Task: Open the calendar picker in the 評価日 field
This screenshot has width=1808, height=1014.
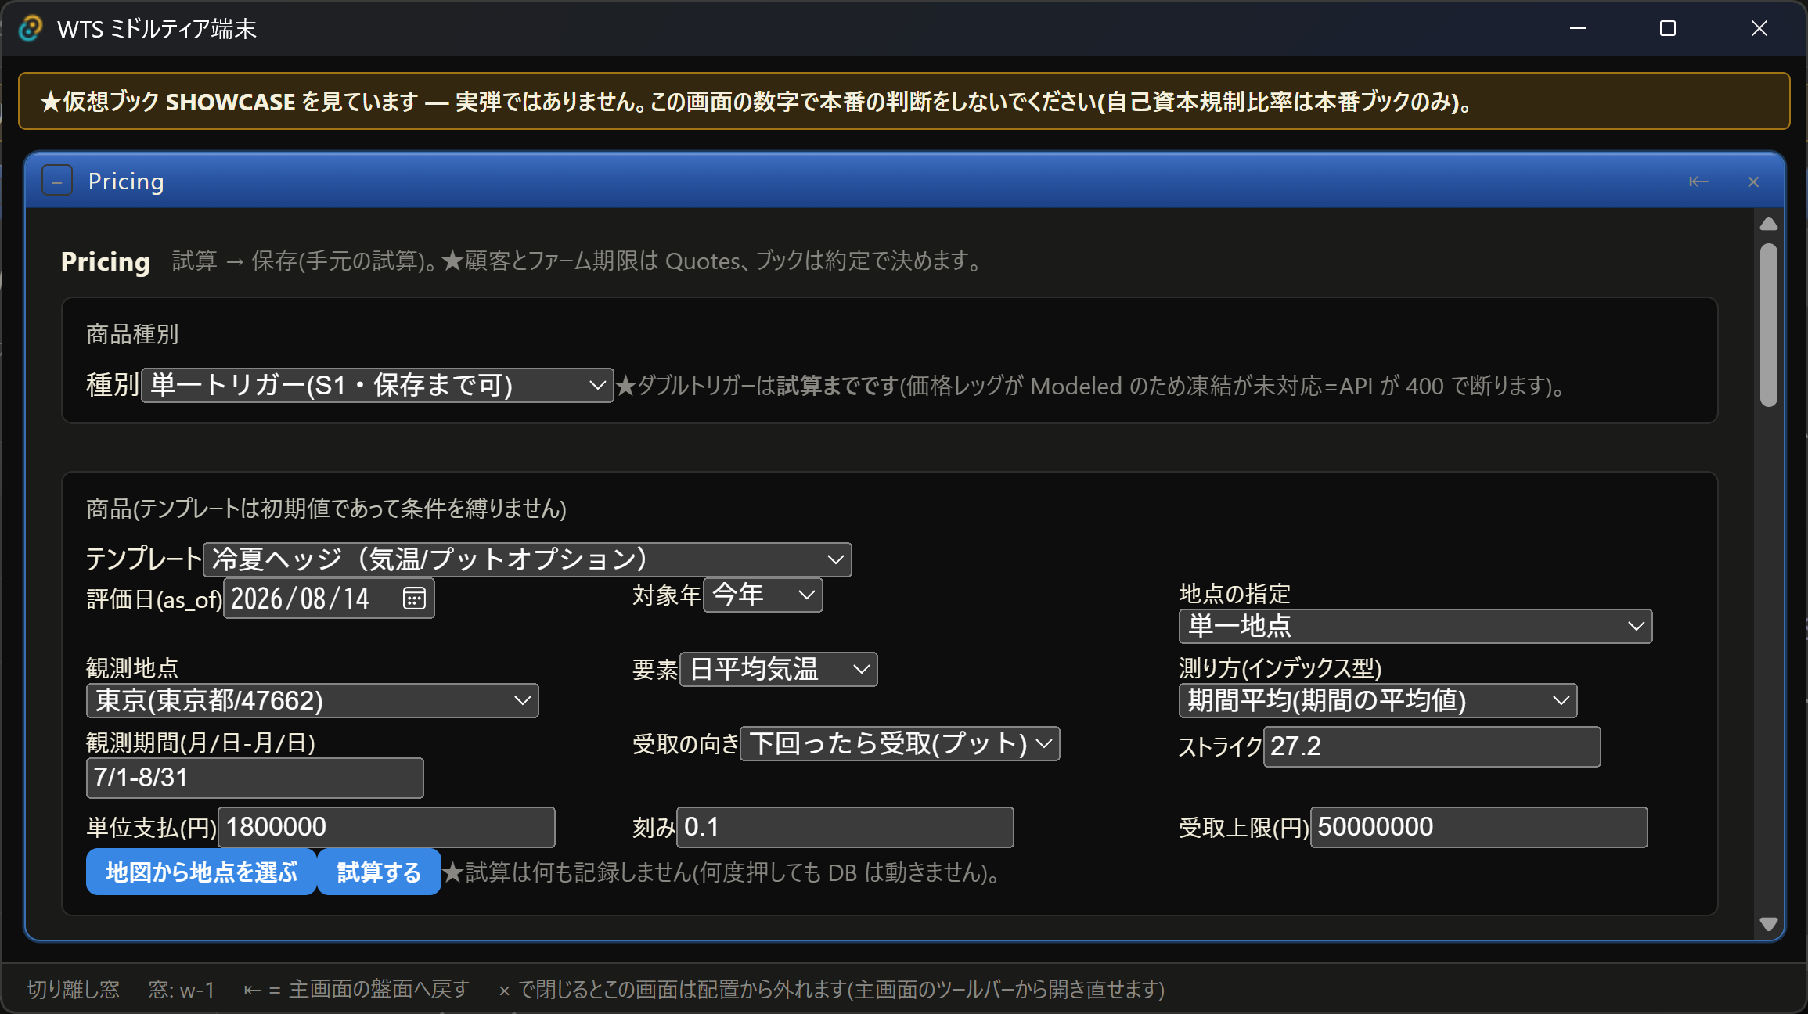Action: coord(414,599)
